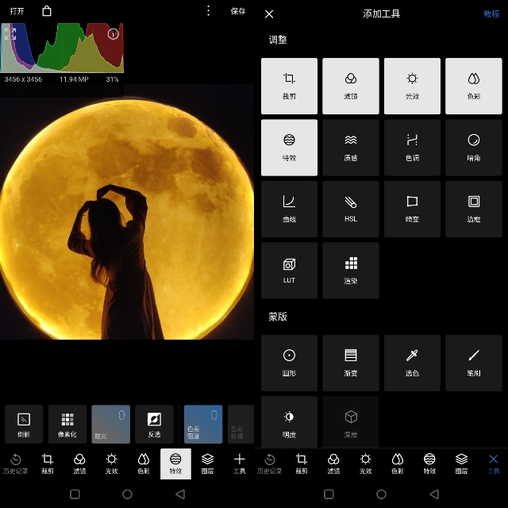Tap the Android back triangle on the right screen
Screen dimensions: 508x508
point(434,494)
